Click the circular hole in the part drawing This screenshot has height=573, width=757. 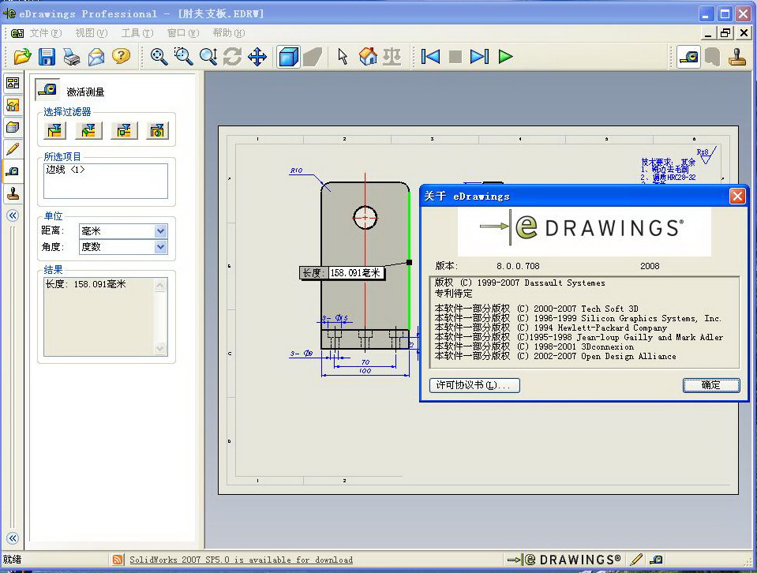click(365, 218)
